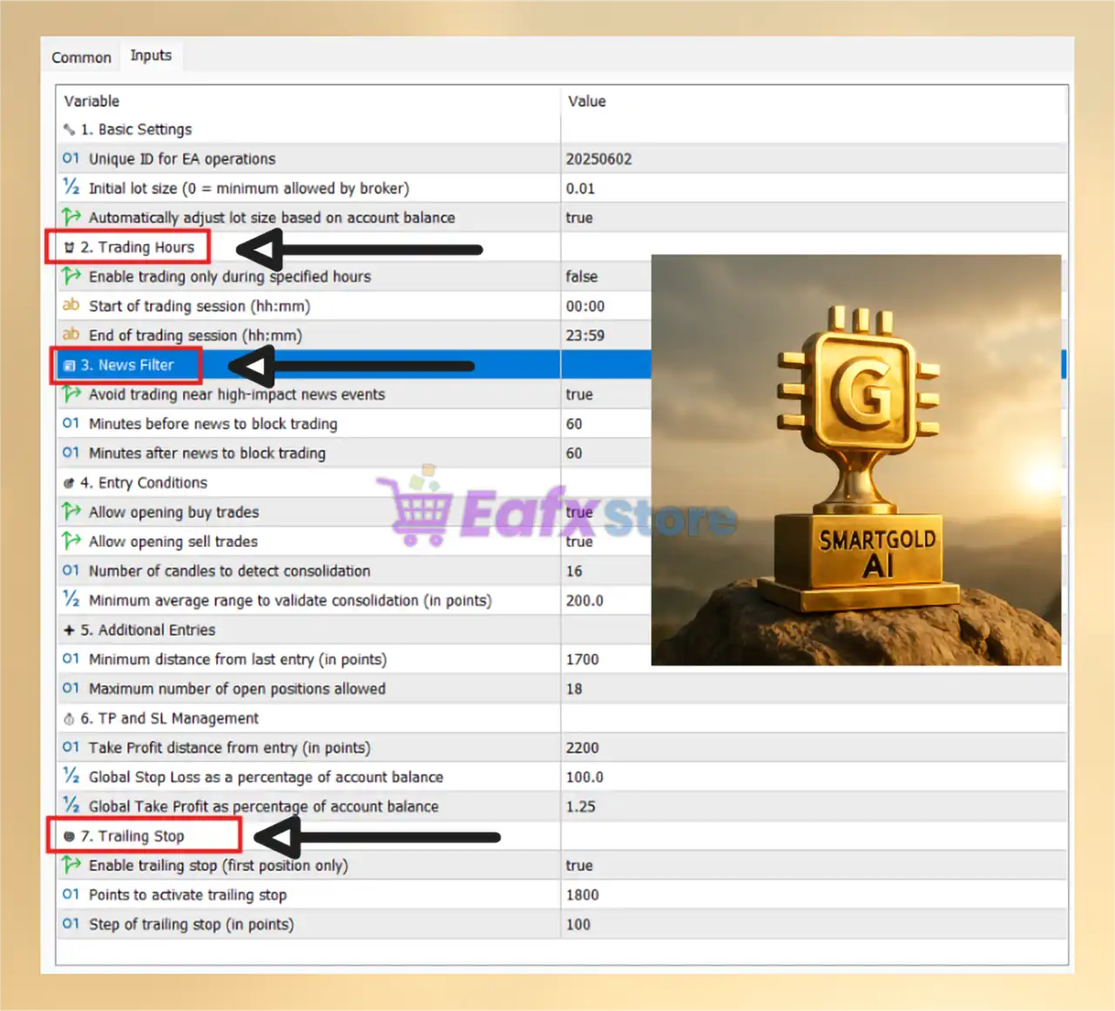Click integer icon beside Number of candles to detect consolidation
The width and height of the screenshot is (1115, 1011).
point(71,570)
